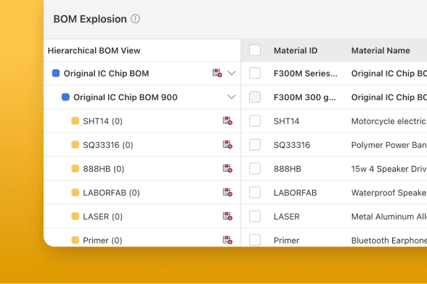Click the calendar-error icon for LABORFAB
427x284 pixels.
click(227, 193)
